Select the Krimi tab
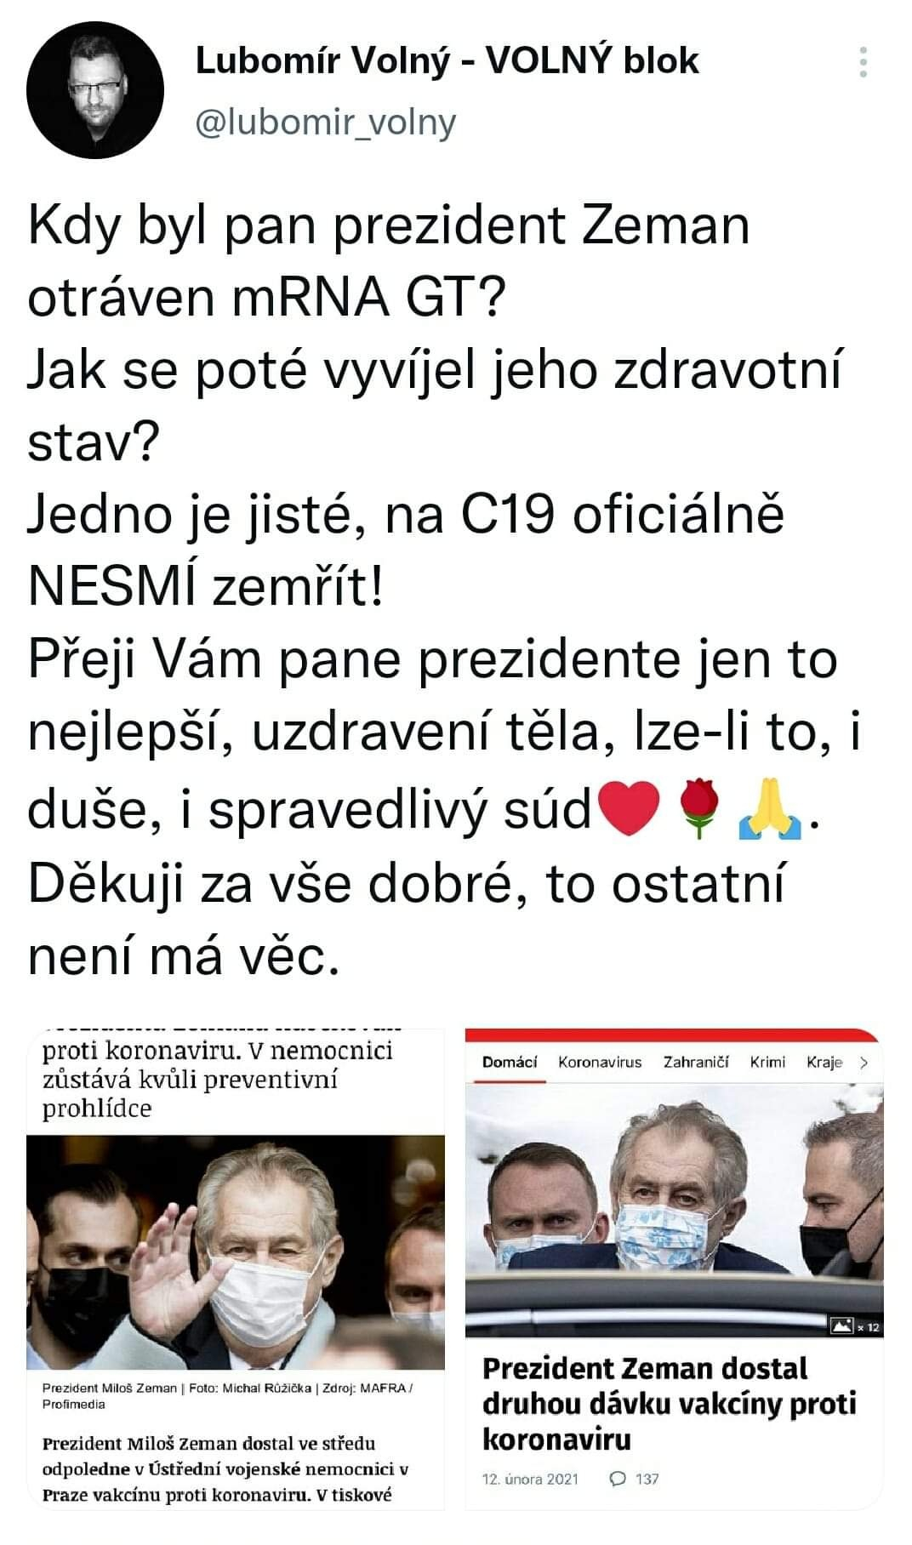 coord(767,1063)
